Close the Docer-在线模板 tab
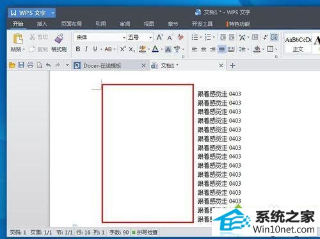The width and height of the screenshot is (320, 239). click(x=143, y=65)
